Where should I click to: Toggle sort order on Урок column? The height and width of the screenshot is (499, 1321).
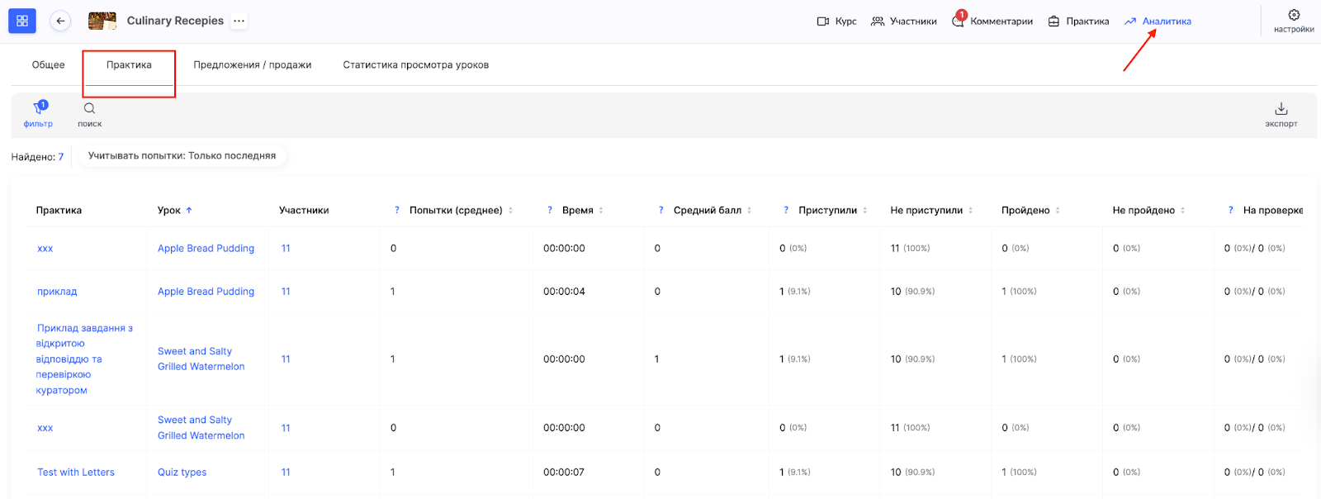(189, 210)
